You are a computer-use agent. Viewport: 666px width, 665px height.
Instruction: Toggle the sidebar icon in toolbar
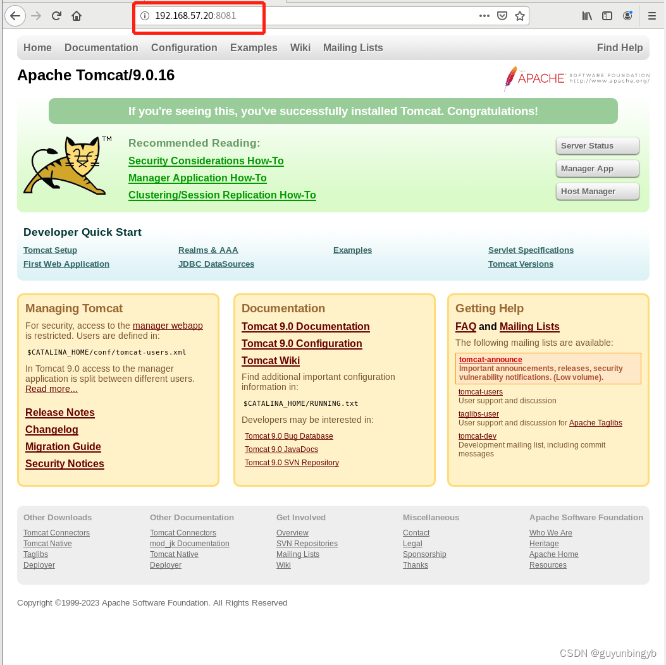[x=607, y=16]
